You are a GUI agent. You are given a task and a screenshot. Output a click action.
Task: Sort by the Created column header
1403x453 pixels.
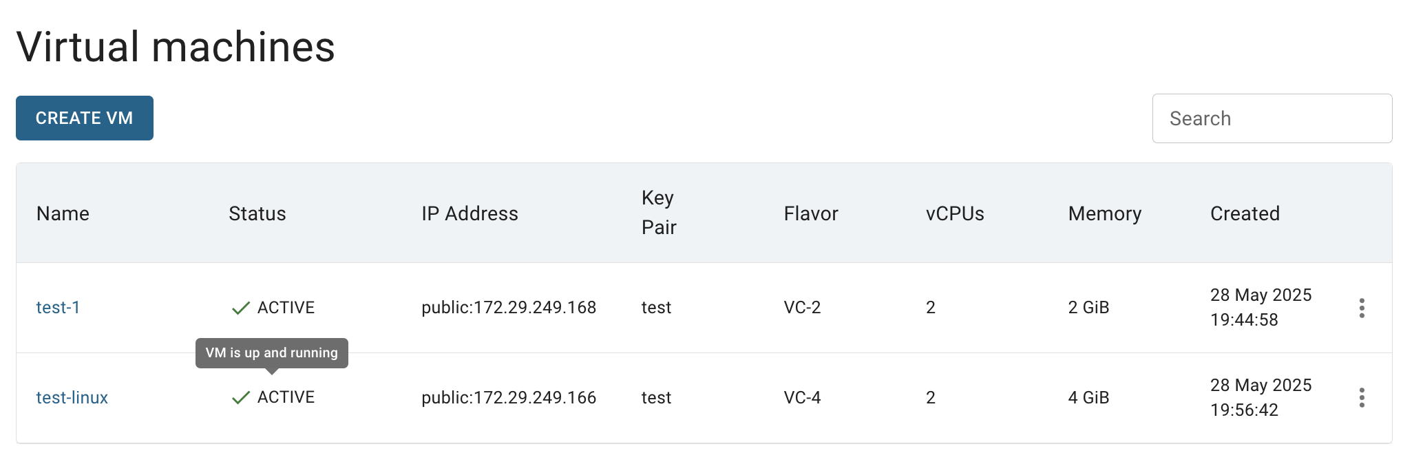pyautogui.click(x=1245, y=213)
